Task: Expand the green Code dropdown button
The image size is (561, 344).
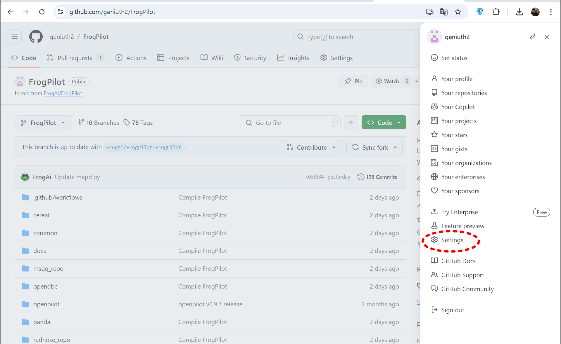Action: tap(384, 123)
